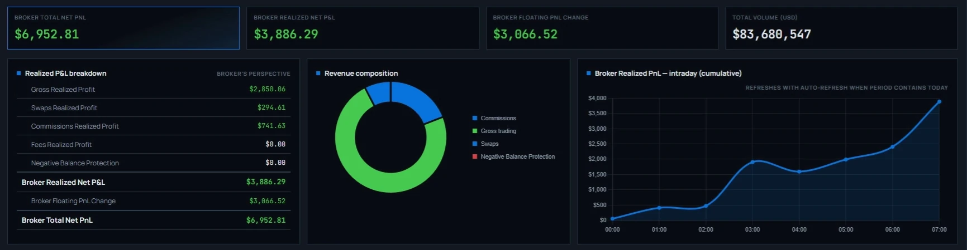Click the small blue Swaps donut segment

coord(379,92)
